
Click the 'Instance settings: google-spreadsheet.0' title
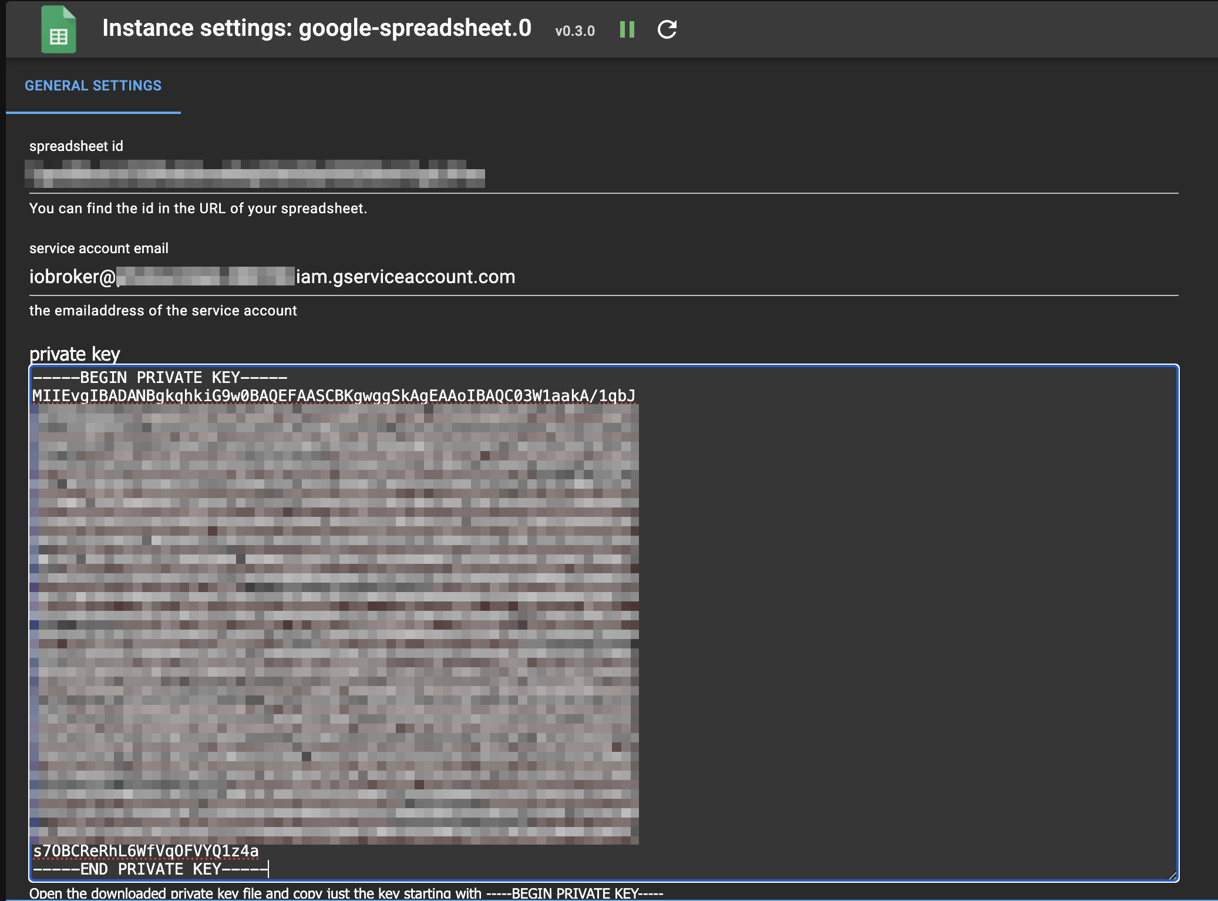317,28
